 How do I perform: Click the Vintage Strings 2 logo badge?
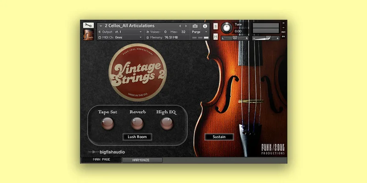tap(138, 72)
